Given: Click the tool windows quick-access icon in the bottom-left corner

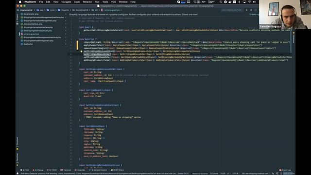Looking at the screenshot, I should (x=17, y=174).
